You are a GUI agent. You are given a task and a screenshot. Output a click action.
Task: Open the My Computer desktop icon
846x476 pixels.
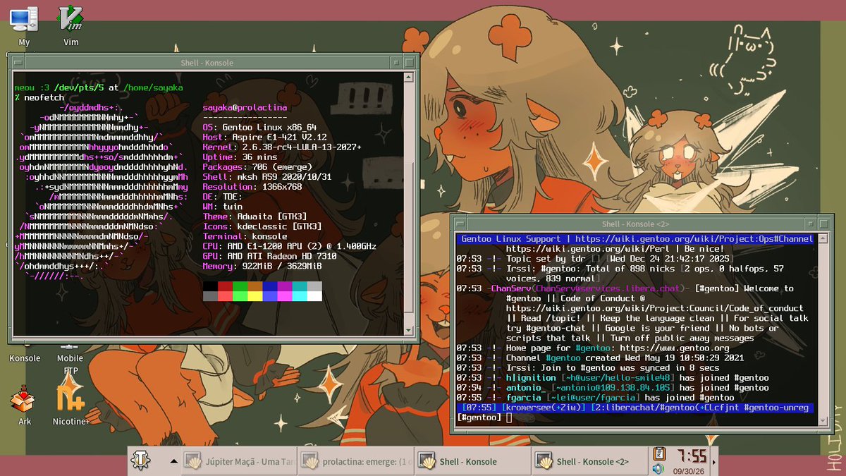pos(24,18)
